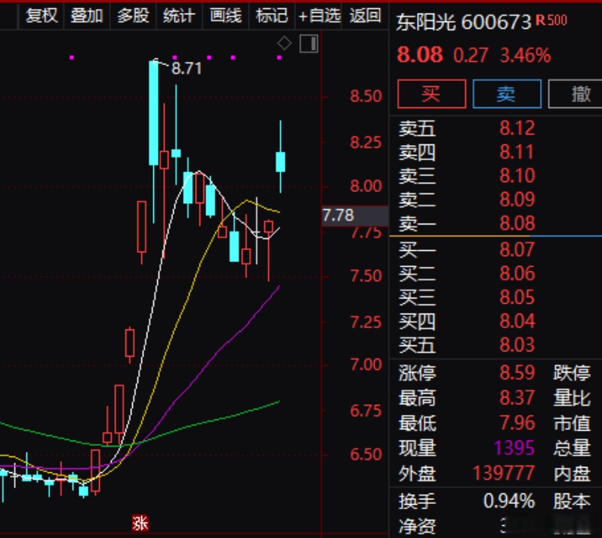This screenshot has width=602, height=538.
Task: Click the 最高 value 8.37
Action: (517, 398)
